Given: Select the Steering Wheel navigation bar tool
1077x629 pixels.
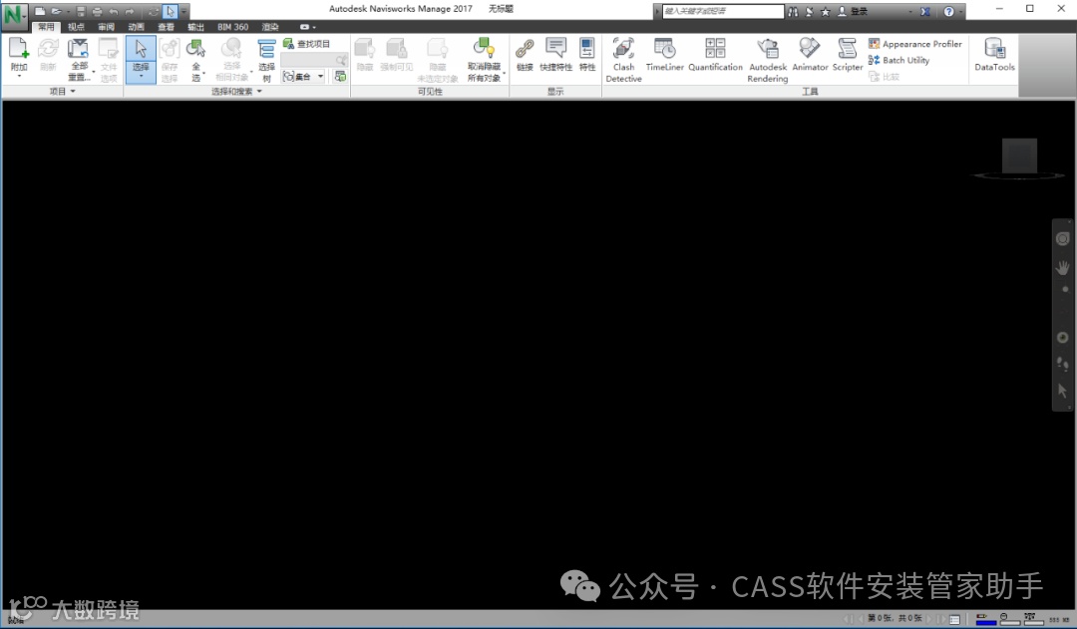Looking at the screenshot, I should click(x=1063, y=238).
